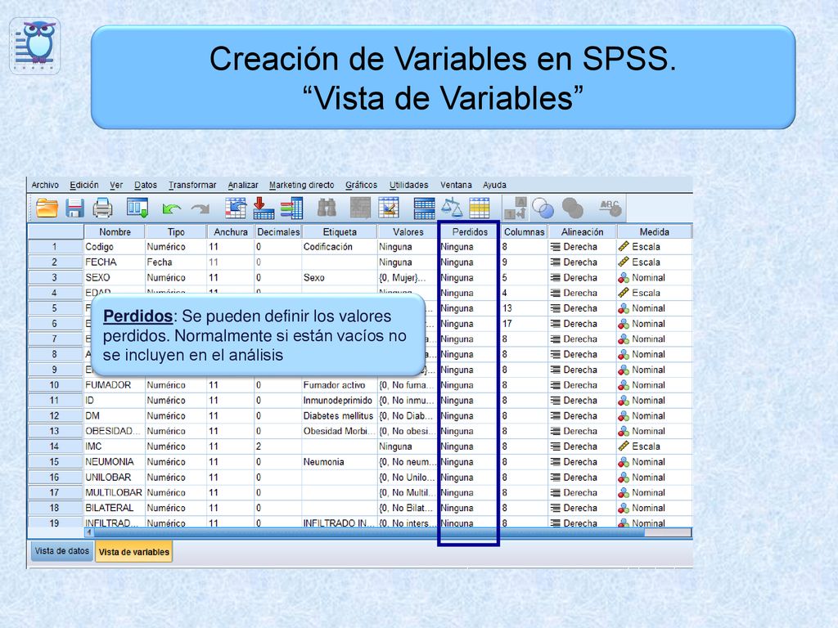Select row number 1 header
The width and height of the screenshot is (838, 628).
55,247
